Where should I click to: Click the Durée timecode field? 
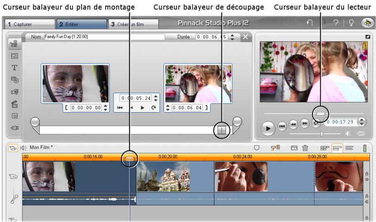coord(212,37)
